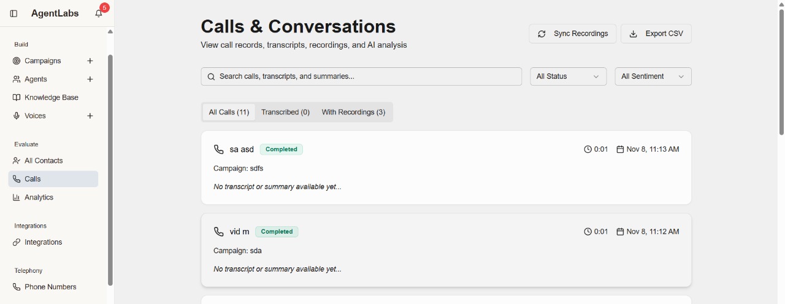Click the Sync Recordings button

[573, 34]
